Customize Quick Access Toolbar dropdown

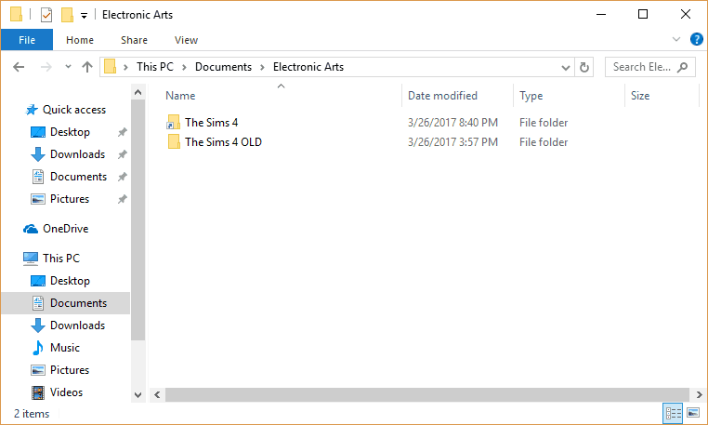tap(84, 16)
